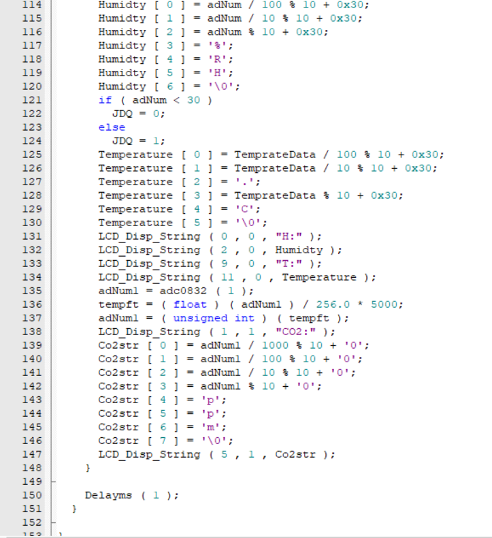Click the 'if' keyword on line 121
492x538 pixels.
[105, 100]
